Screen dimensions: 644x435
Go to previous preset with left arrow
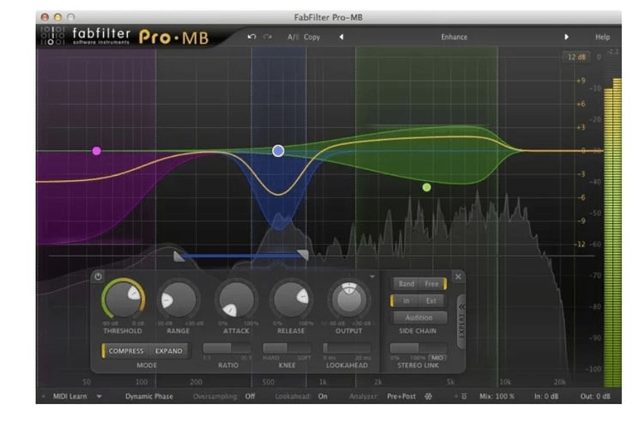tap(341, 37)
